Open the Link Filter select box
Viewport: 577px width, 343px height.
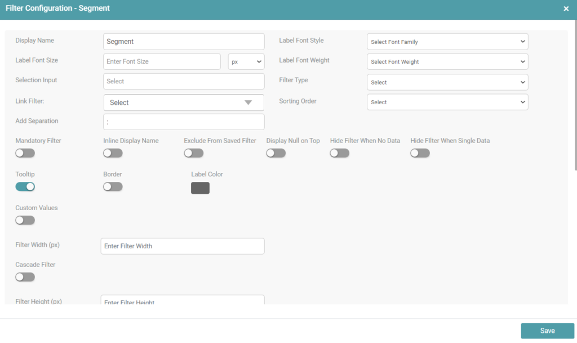coord(184,103)
